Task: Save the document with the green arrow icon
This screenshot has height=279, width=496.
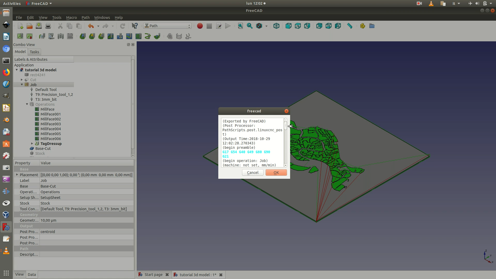Action: 39,26
